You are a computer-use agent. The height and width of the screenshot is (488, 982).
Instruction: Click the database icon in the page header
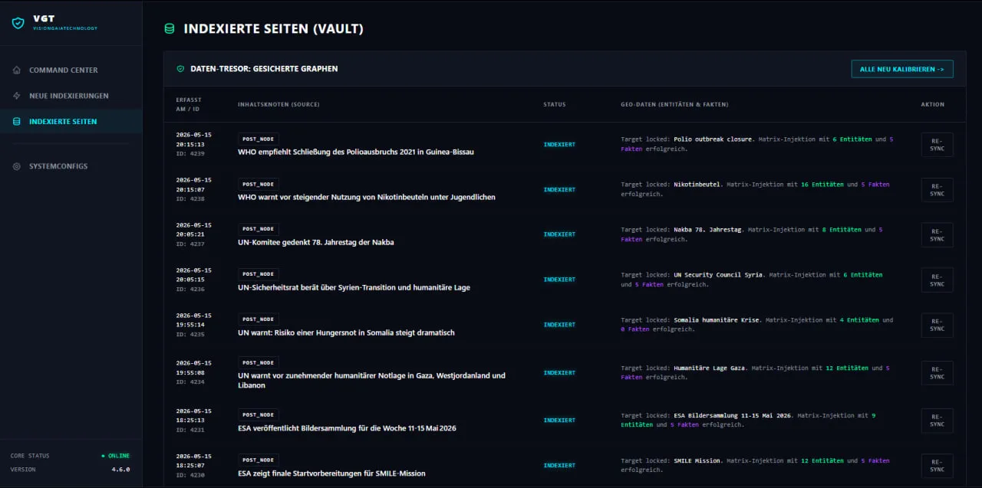coord(170,29)
